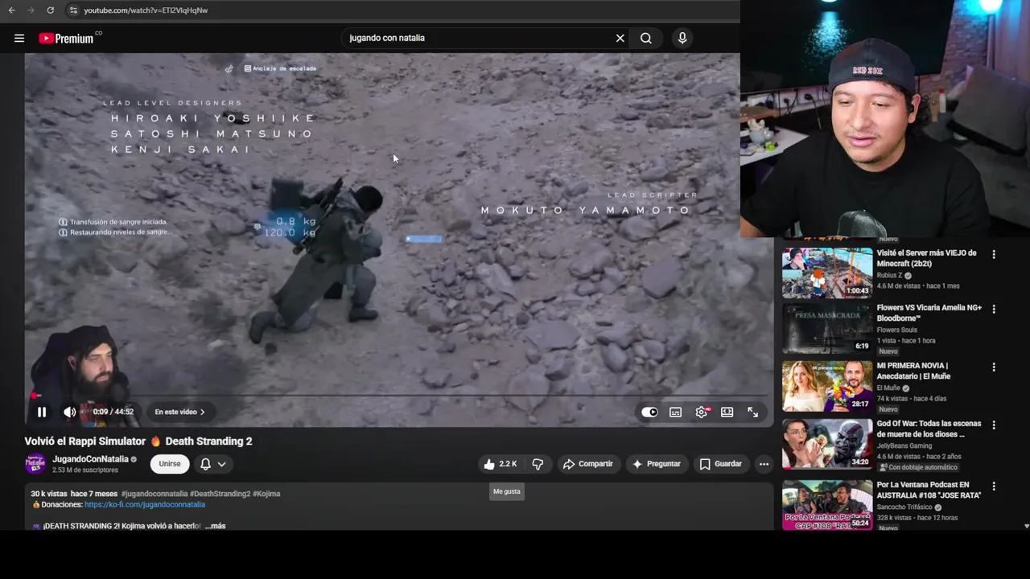Screen dimensions: 1030x579
Task: Start voice search with the microphone icon
Action: point(682,38)
